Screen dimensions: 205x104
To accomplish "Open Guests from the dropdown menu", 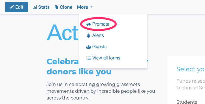I will point(99,47).
